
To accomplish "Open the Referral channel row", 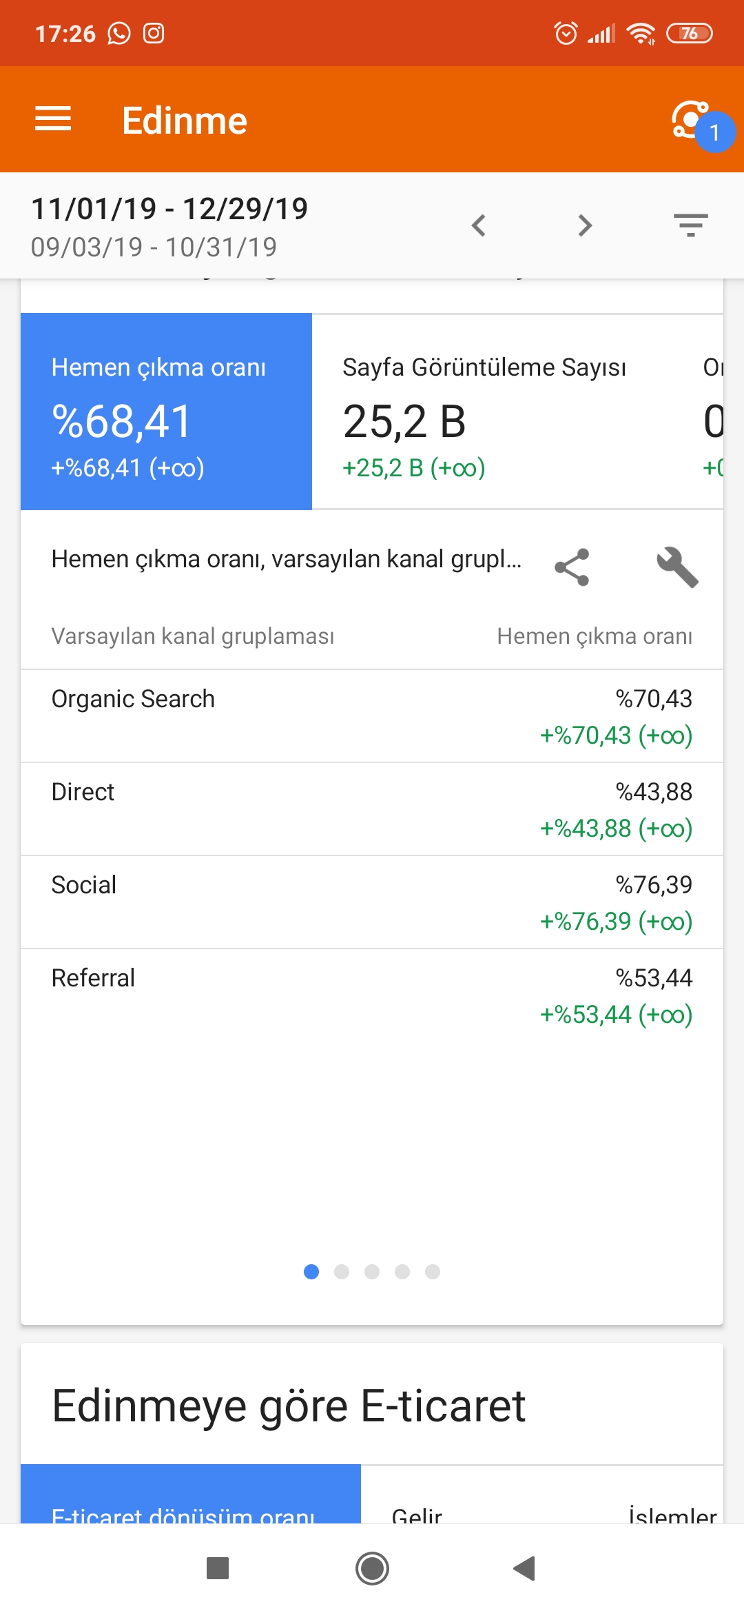I will click(x=372, y=995).
